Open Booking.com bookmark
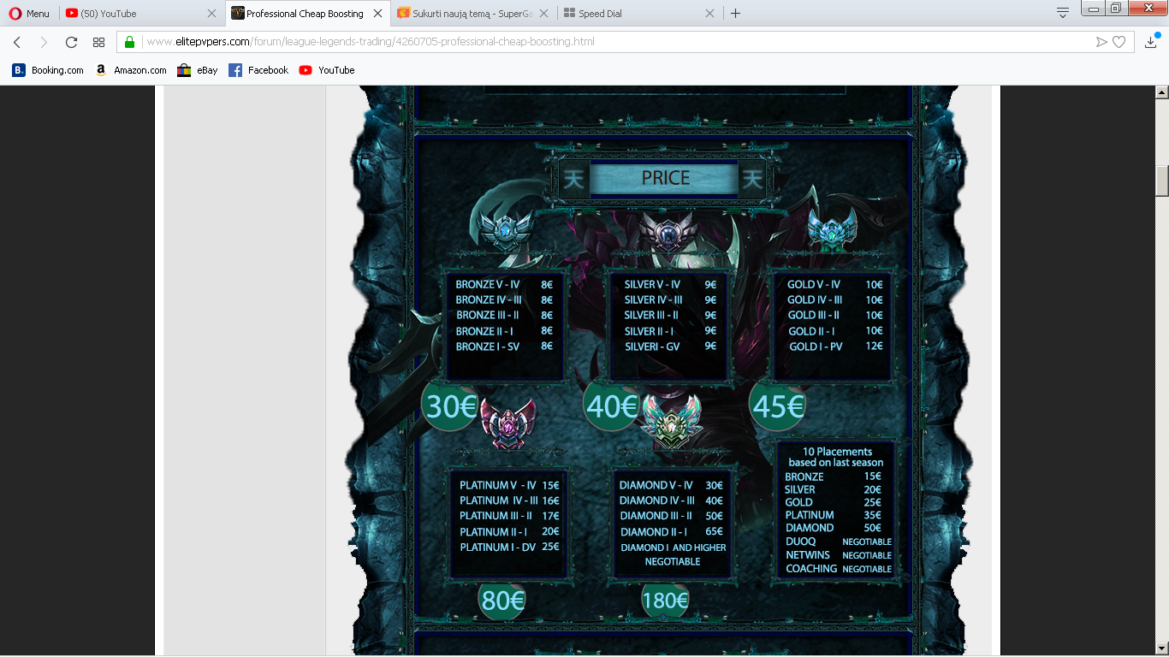The image size is (1169, 657). [48, 70]
